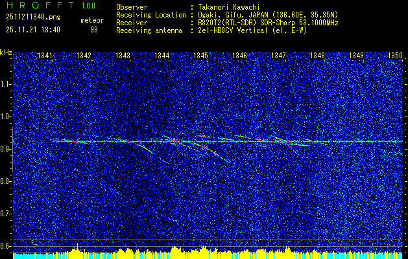Click observer name Takanori Kawachi
Viewport: 408px width, 259px height.
tap(228, 7)
